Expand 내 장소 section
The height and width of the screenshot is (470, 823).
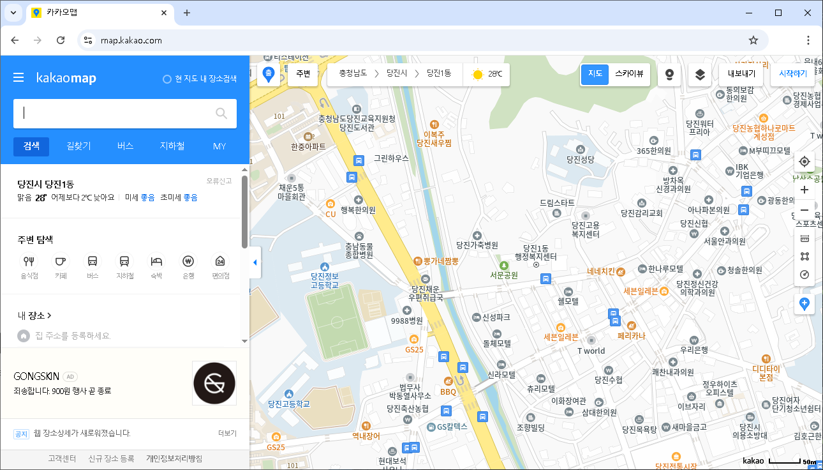(34, 315)
